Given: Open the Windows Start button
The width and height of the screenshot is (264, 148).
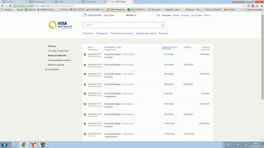Looking at the screenshot, I should (5, 145).
